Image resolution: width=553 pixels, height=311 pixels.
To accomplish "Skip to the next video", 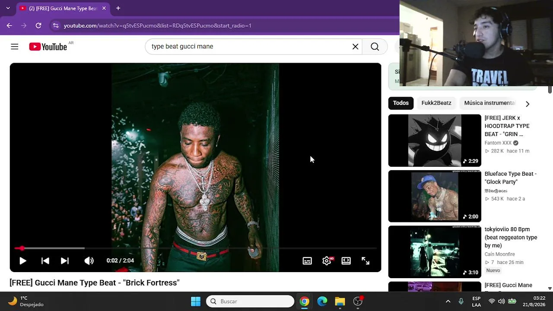I will click(x=65, y=261).
